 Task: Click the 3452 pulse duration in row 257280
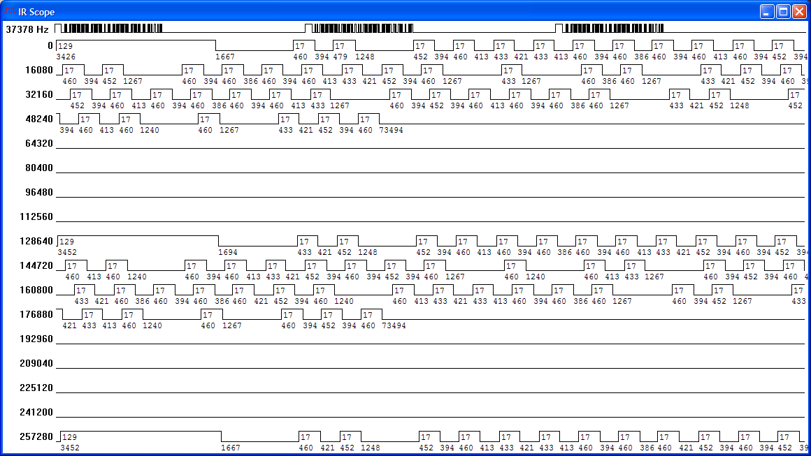[x=70, y=448]
